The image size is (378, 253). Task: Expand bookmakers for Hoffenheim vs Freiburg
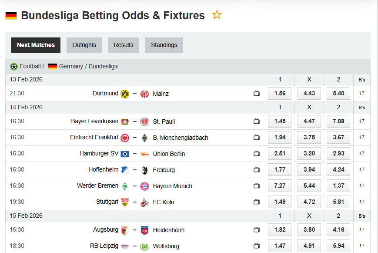(x=361, y=169)
